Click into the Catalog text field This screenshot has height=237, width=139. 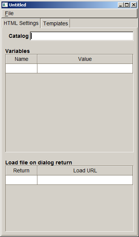tap(82, 36)
